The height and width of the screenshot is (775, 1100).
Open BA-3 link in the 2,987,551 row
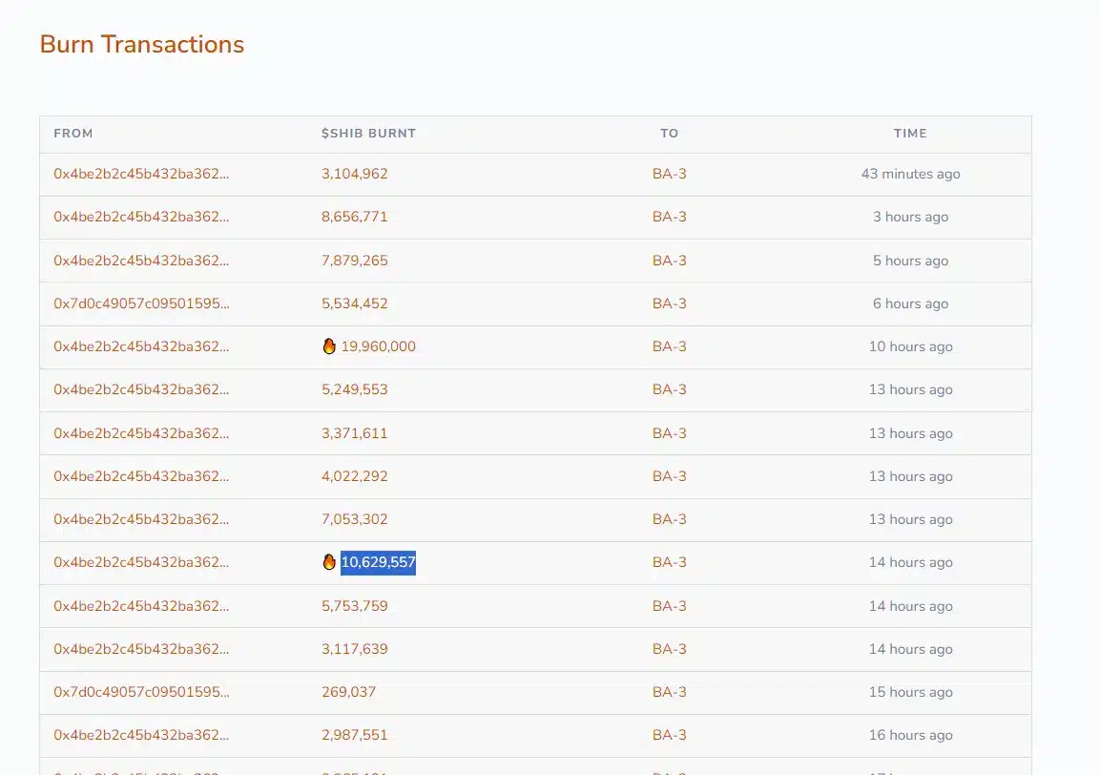tap(670, 735)
